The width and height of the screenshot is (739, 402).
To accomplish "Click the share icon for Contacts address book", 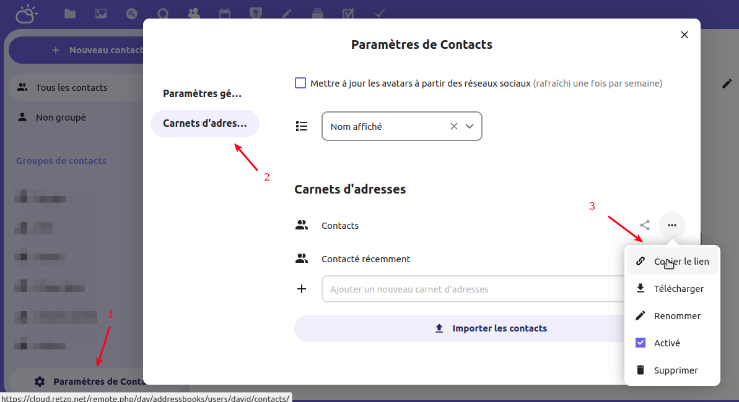I will tap(645, 226).
